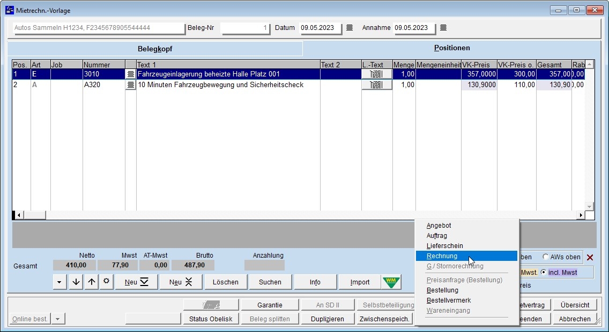Image resolution: width=609 pixels, height=332 pixels.
Task: Click the Mietrechn.-Vorlage window title icon
Action: click(9, 11)
